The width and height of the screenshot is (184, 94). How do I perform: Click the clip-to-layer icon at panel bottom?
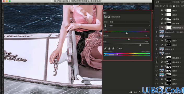tap(131, 92)
